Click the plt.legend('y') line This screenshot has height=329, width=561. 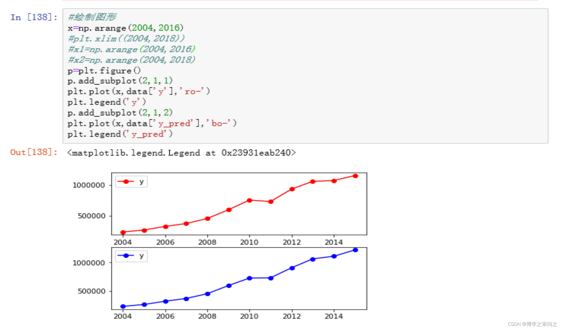pyautogui.click(x=107, y=102)
